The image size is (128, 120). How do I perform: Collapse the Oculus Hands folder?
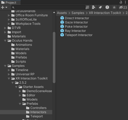pyautogui.click(x=5, y=41)
